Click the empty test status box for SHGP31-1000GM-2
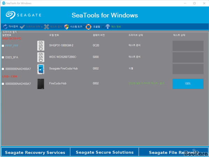Screen dimensions: 209x157 188,46
